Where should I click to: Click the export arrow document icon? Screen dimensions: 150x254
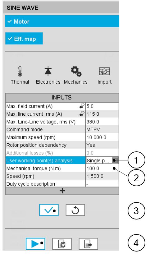88,244
